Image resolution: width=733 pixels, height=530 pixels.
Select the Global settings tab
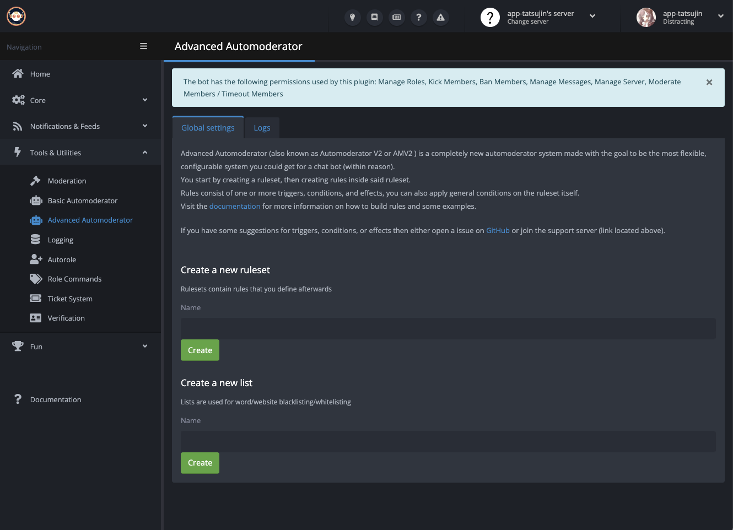(208, 128)
